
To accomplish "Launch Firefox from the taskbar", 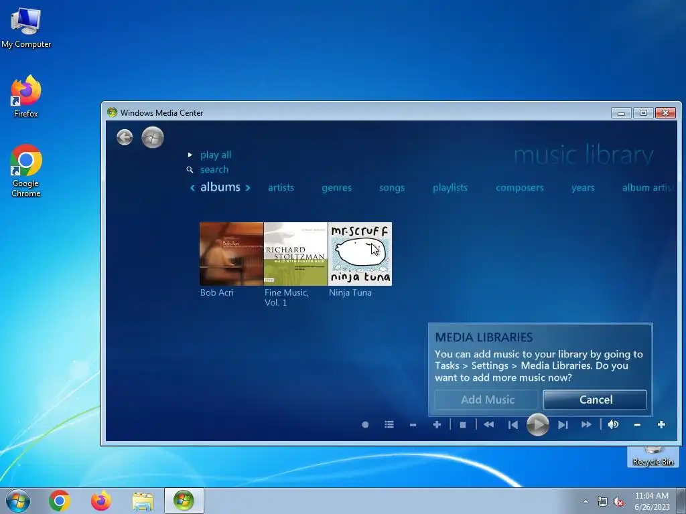I will click(101, 501).
